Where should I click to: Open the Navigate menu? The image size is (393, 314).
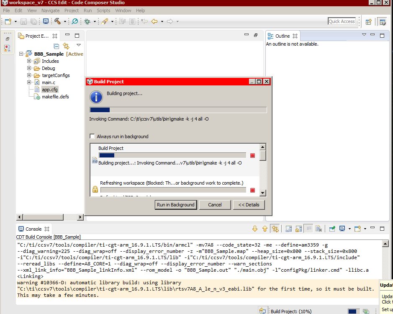click(50, 10)
